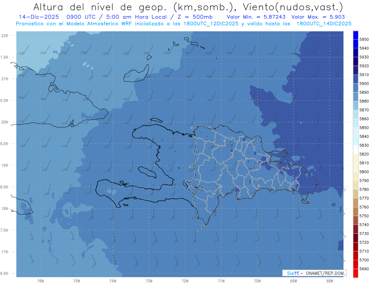
Task: Select the '69W' longitude axis label
Action: (x=294, y=281)
